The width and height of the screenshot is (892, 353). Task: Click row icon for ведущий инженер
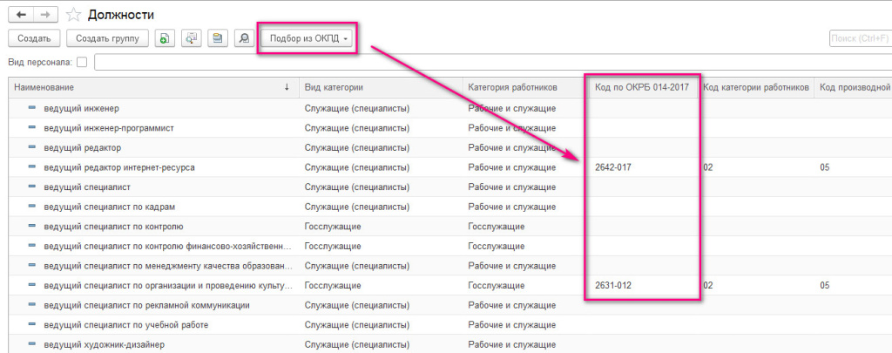point(32,108)
